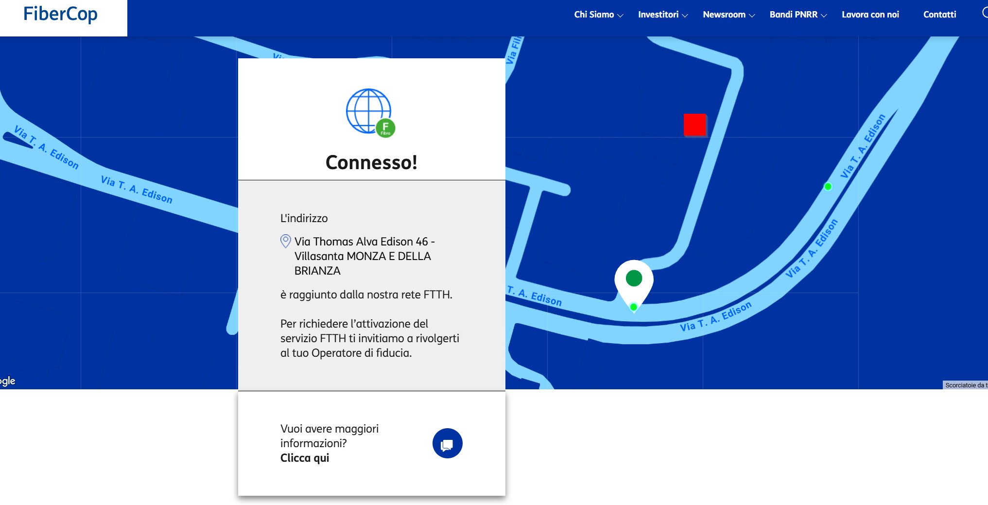Image resolution: width=988 pixels, height=505 pixels.
Task: Open the Newsroom menu
Action: (x=724, y=15)
